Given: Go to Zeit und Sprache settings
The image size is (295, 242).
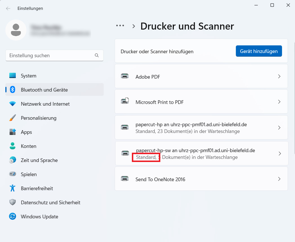Looking at the screenshot, I should click(55, 160).
